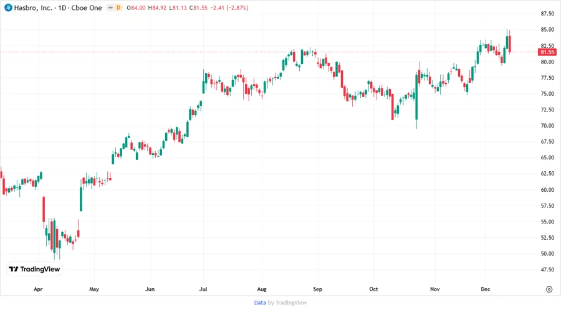This screenshot has width=561, height=310.
Task: Click the change value −2.41 (−2.87%)
Action: coord(229,7)
